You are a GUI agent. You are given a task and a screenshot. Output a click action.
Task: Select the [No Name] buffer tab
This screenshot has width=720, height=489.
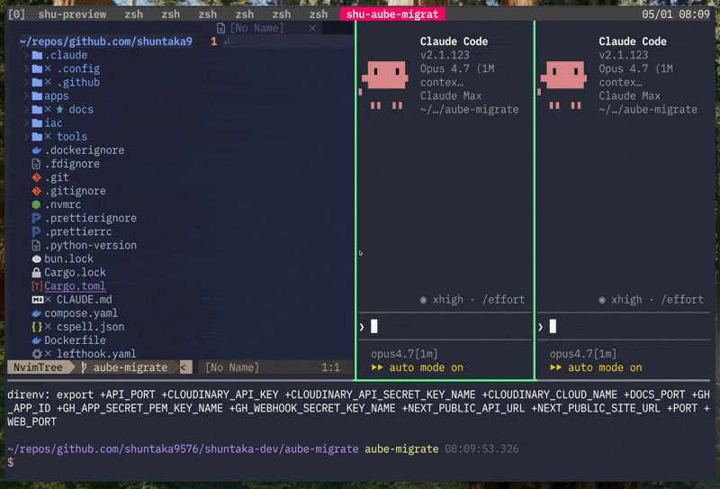click(x=256, y=28)
